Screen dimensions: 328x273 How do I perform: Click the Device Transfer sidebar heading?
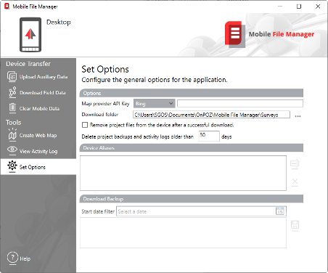[x=28, y=64]
